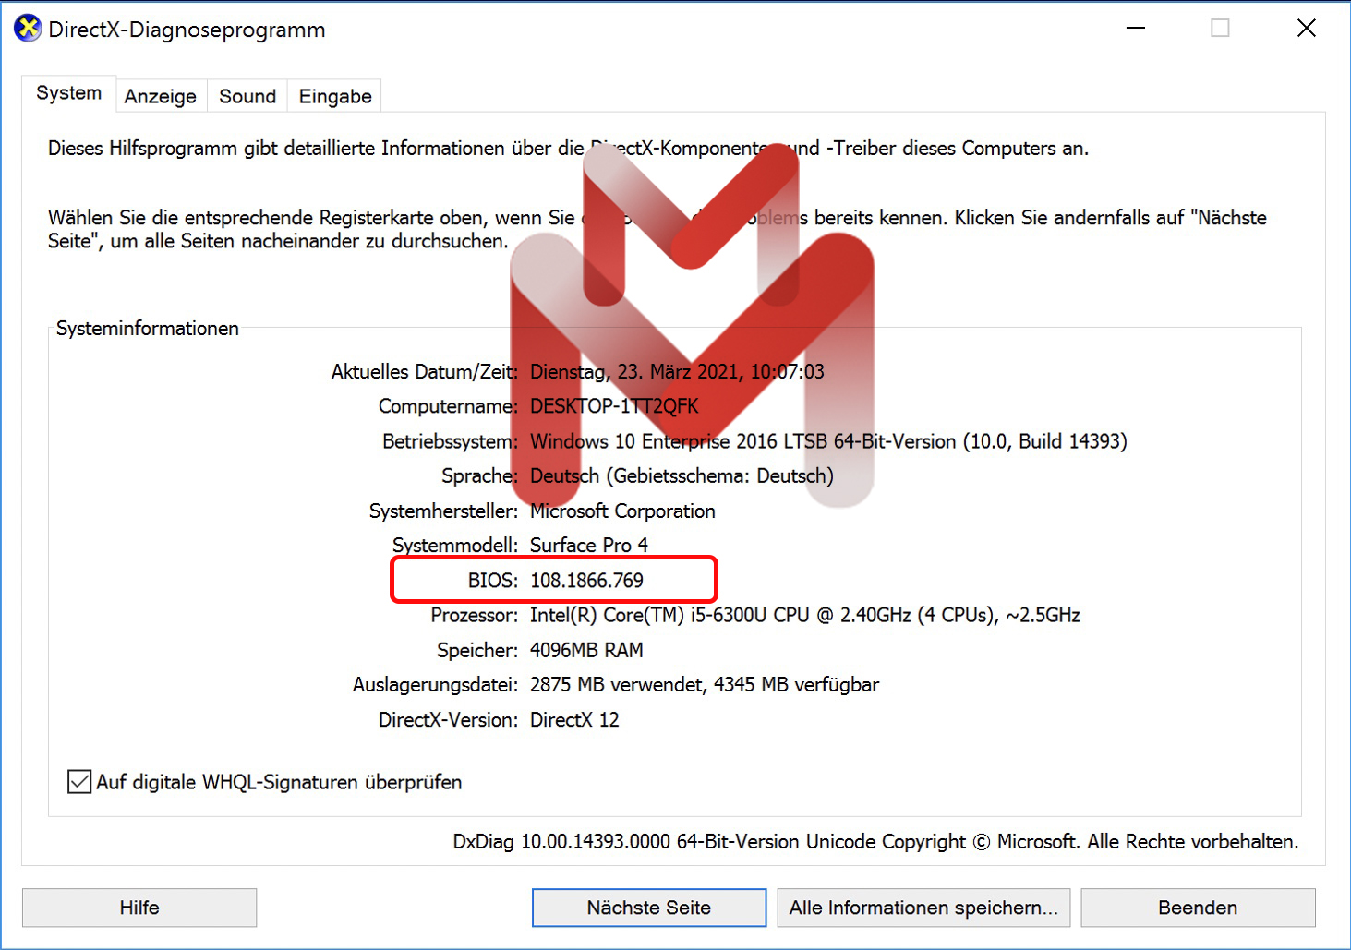Open the Sound tab

tap(247, 96)
